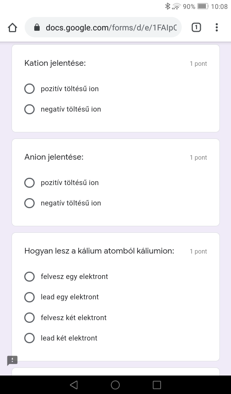The image size is (231, 394).
Task: Choose 'lead két elektront' option
Action: click(x=30, y=338)
